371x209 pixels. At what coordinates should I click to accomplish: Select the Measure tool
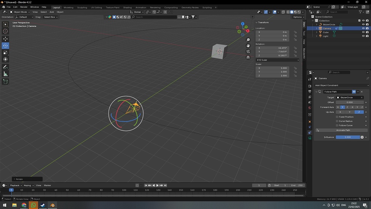click(x=5, y=74)
